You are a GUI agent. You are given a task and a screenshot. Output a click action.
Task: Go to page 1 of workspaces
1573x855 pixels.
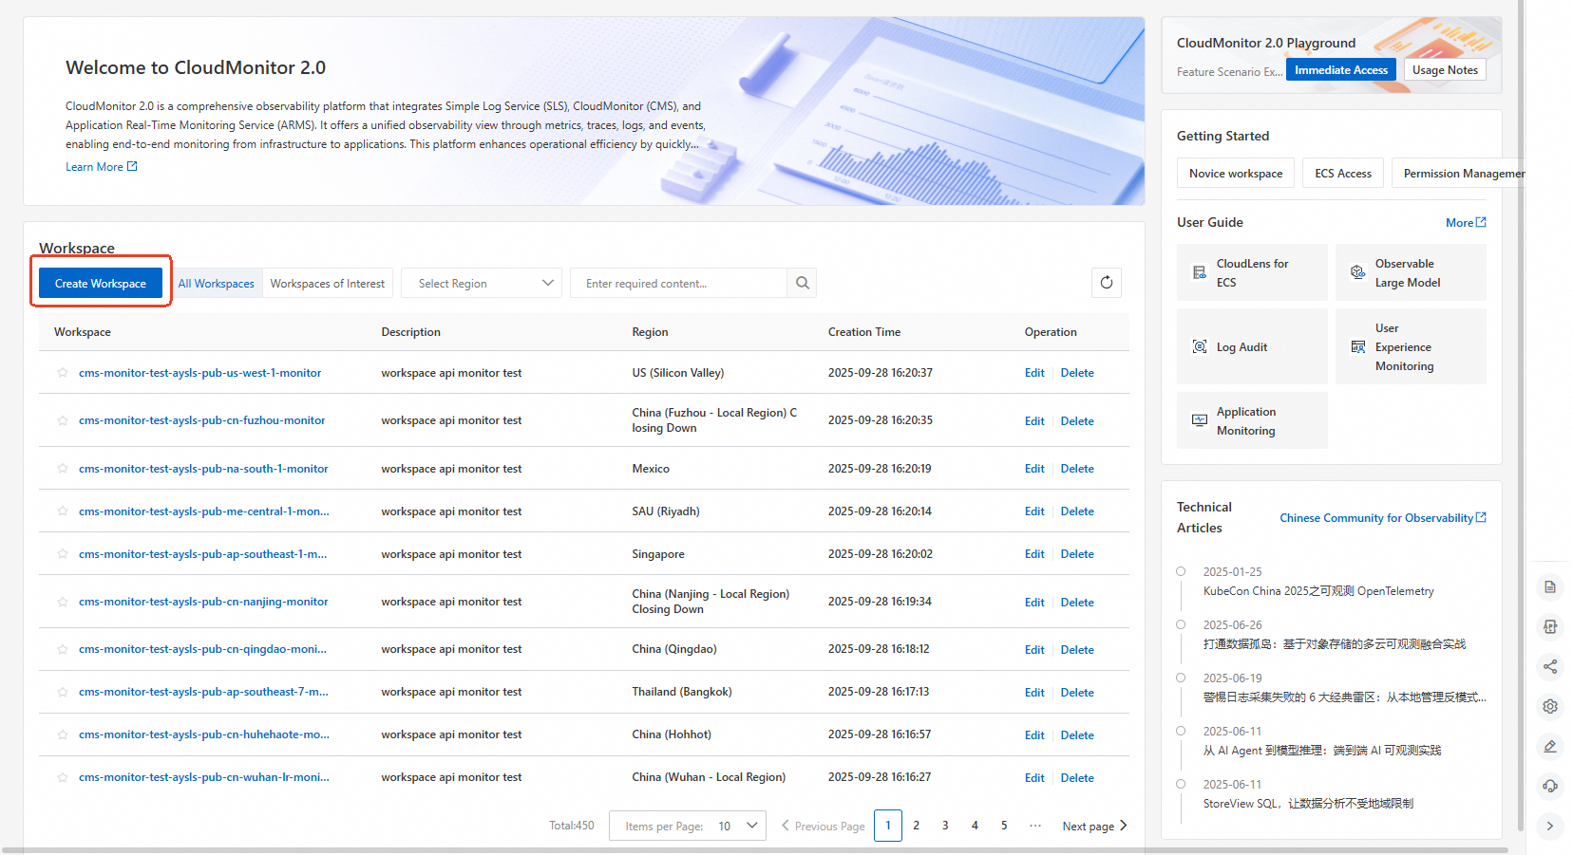pos(888,826)
